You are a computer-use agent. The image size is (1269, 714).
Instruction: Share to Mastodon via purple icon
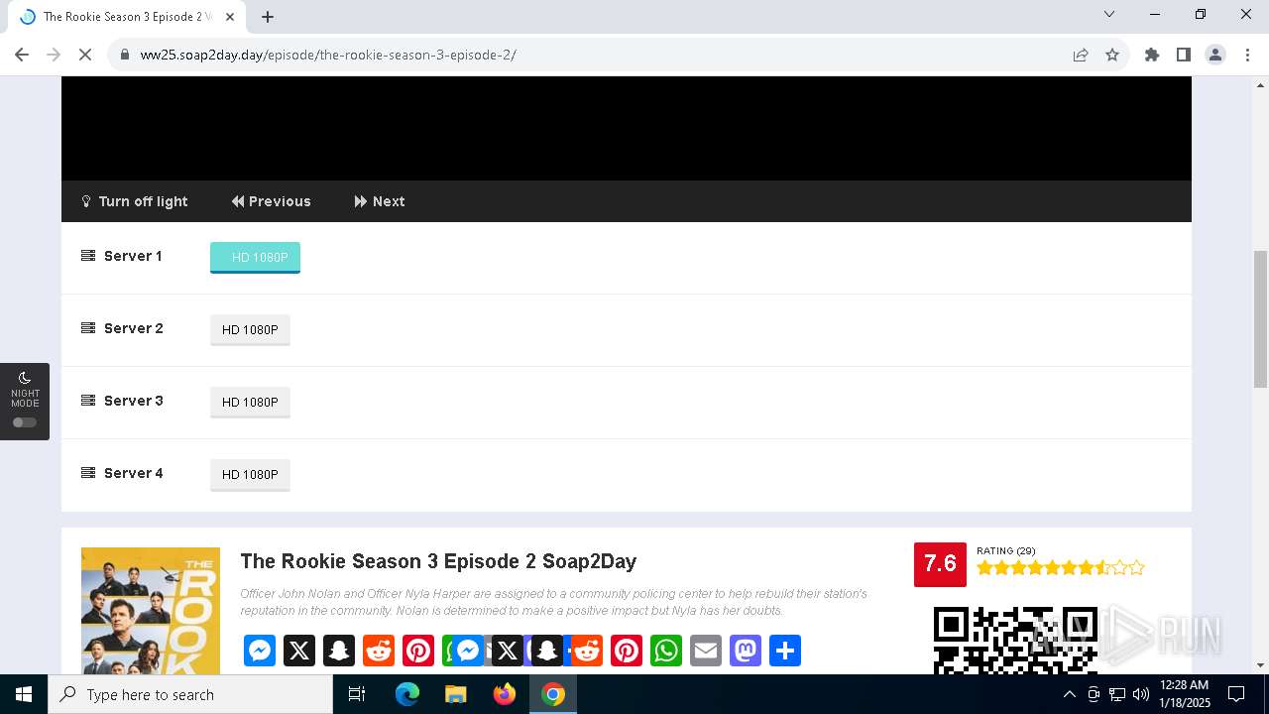point(746,651)
